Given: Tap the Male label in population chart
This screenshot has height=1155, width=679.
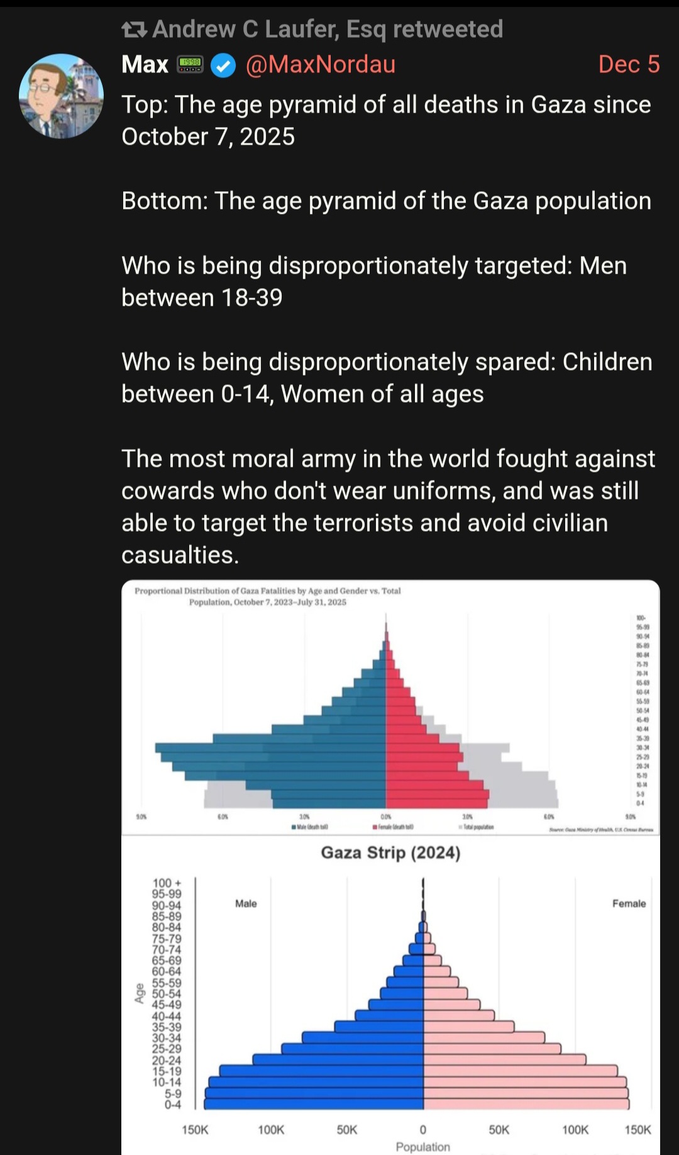Looking at the screenshot, I should click(246, 903).
